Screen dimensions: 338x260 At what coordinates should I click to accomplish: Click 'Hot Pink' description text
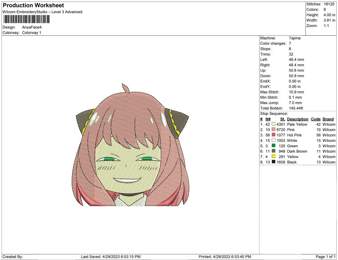294,135
